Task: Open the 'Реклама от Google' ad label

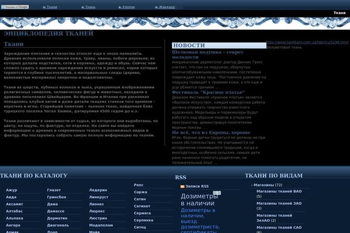Action: coord(15,7)
